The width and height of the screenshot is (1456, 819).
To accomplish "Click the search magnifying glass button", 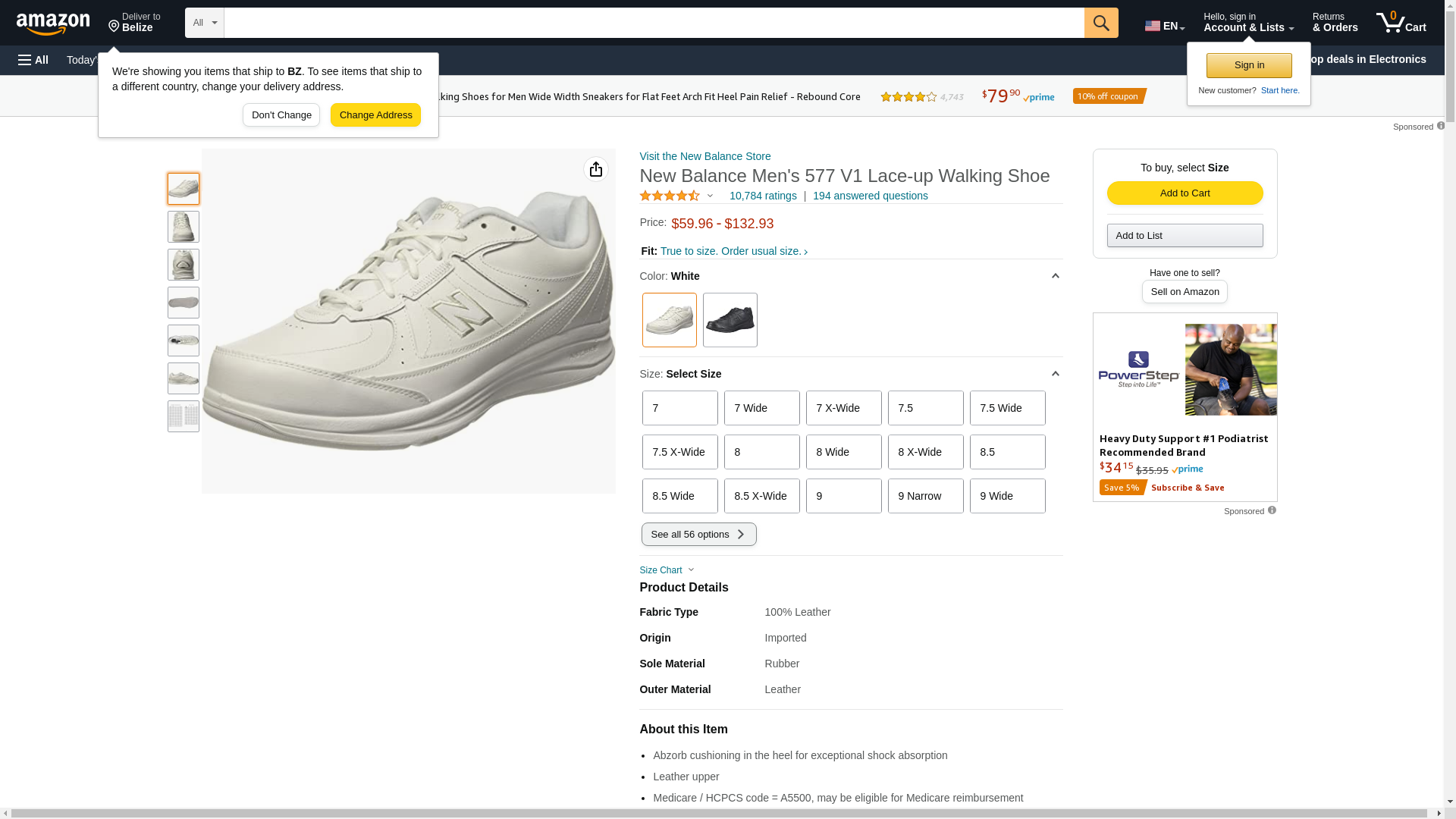I will 1100,23.
